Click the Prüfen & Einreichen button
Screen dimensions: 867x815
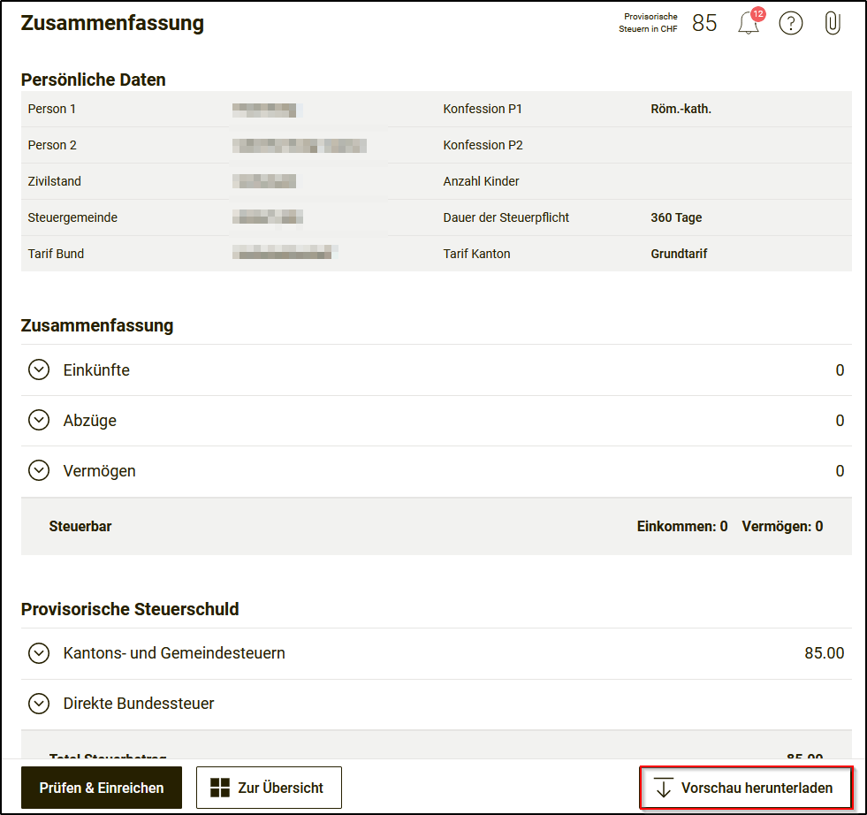click(101, 788)
